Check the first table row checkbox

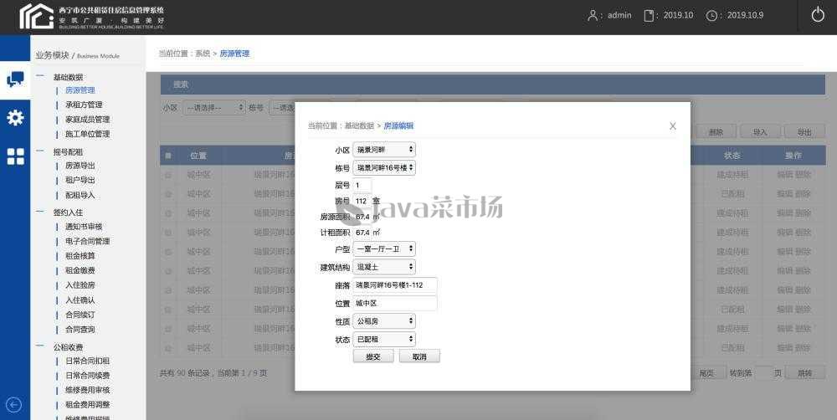point(168,175)
